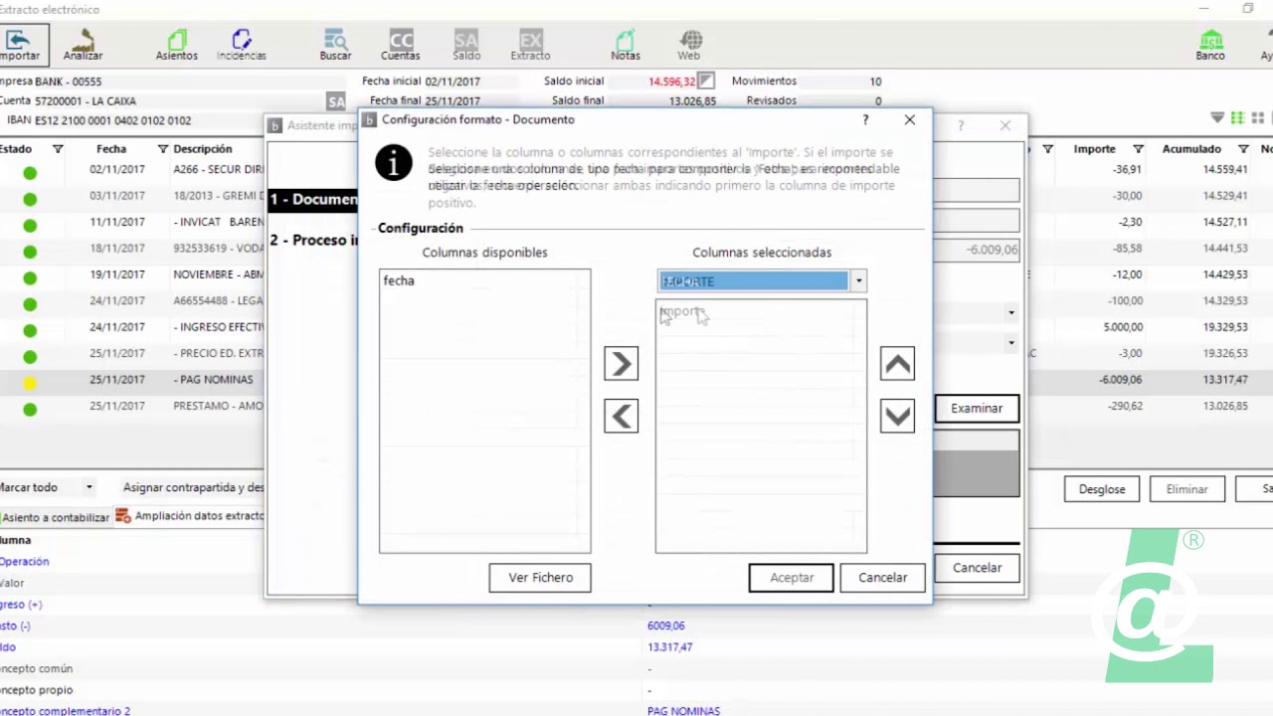Open the upper dropdown arrow in the Asistente window
The height and width of the screenshot is (716, 1273).
click(1010, 312)
